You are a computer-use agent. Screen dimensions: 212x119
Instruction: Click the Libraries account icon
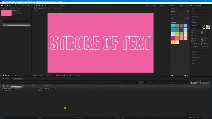point(188,11)
